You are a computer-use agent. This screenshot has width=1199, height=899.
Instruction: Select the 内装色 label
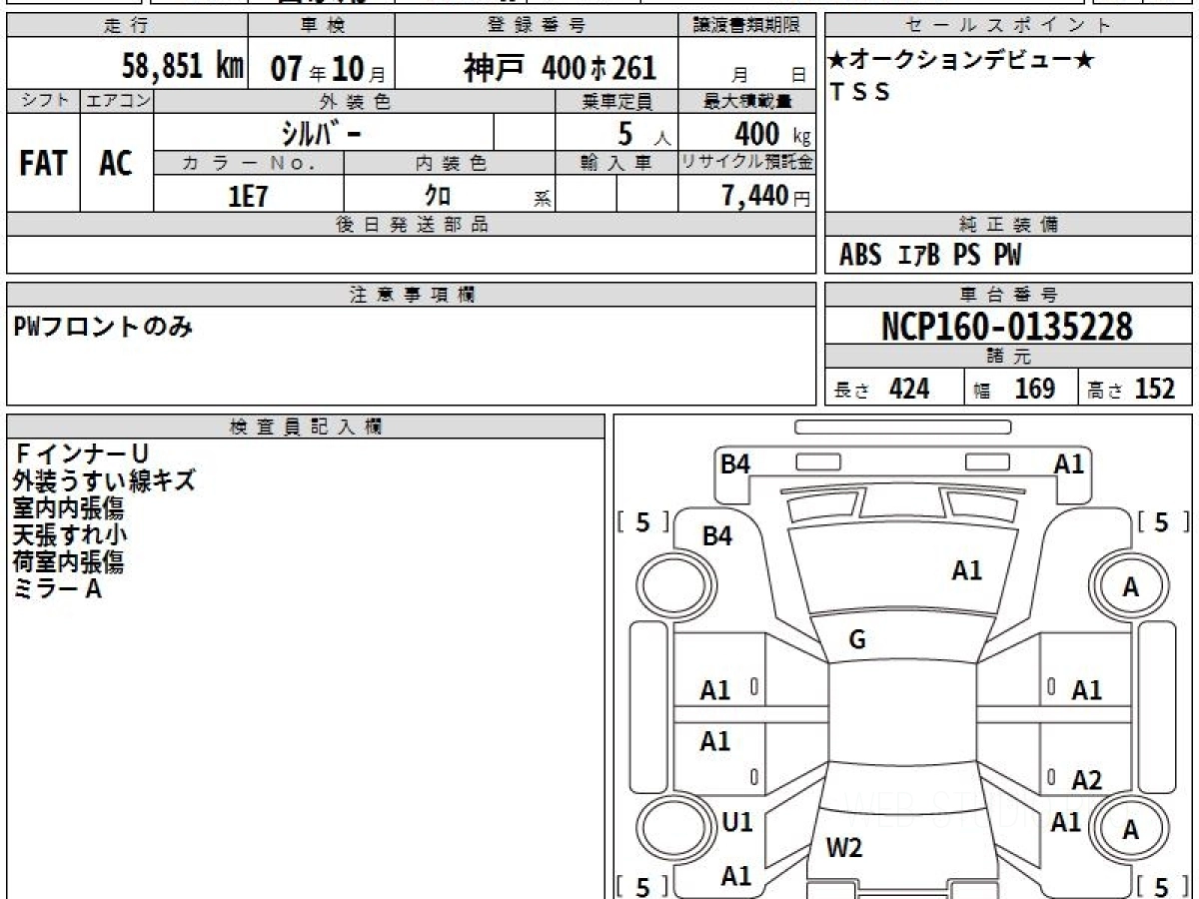[451, 163]
